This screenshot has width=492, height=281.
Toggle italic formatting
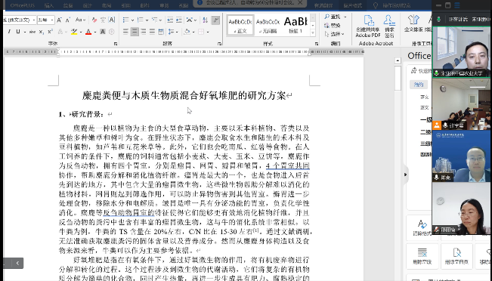click(x=9, y=32)
